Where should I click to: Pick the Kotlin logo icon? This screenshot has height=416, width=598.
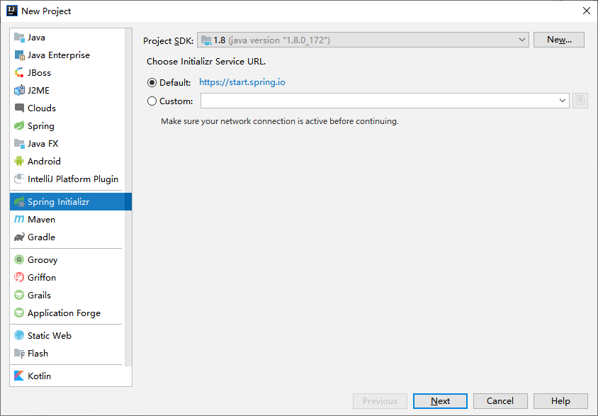pyautogui.click(x=19, y=376)
